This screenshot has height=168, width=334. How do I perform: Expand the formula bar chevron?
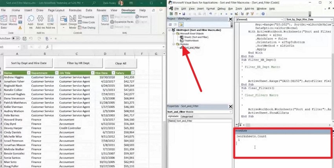(x=163, y=47)
